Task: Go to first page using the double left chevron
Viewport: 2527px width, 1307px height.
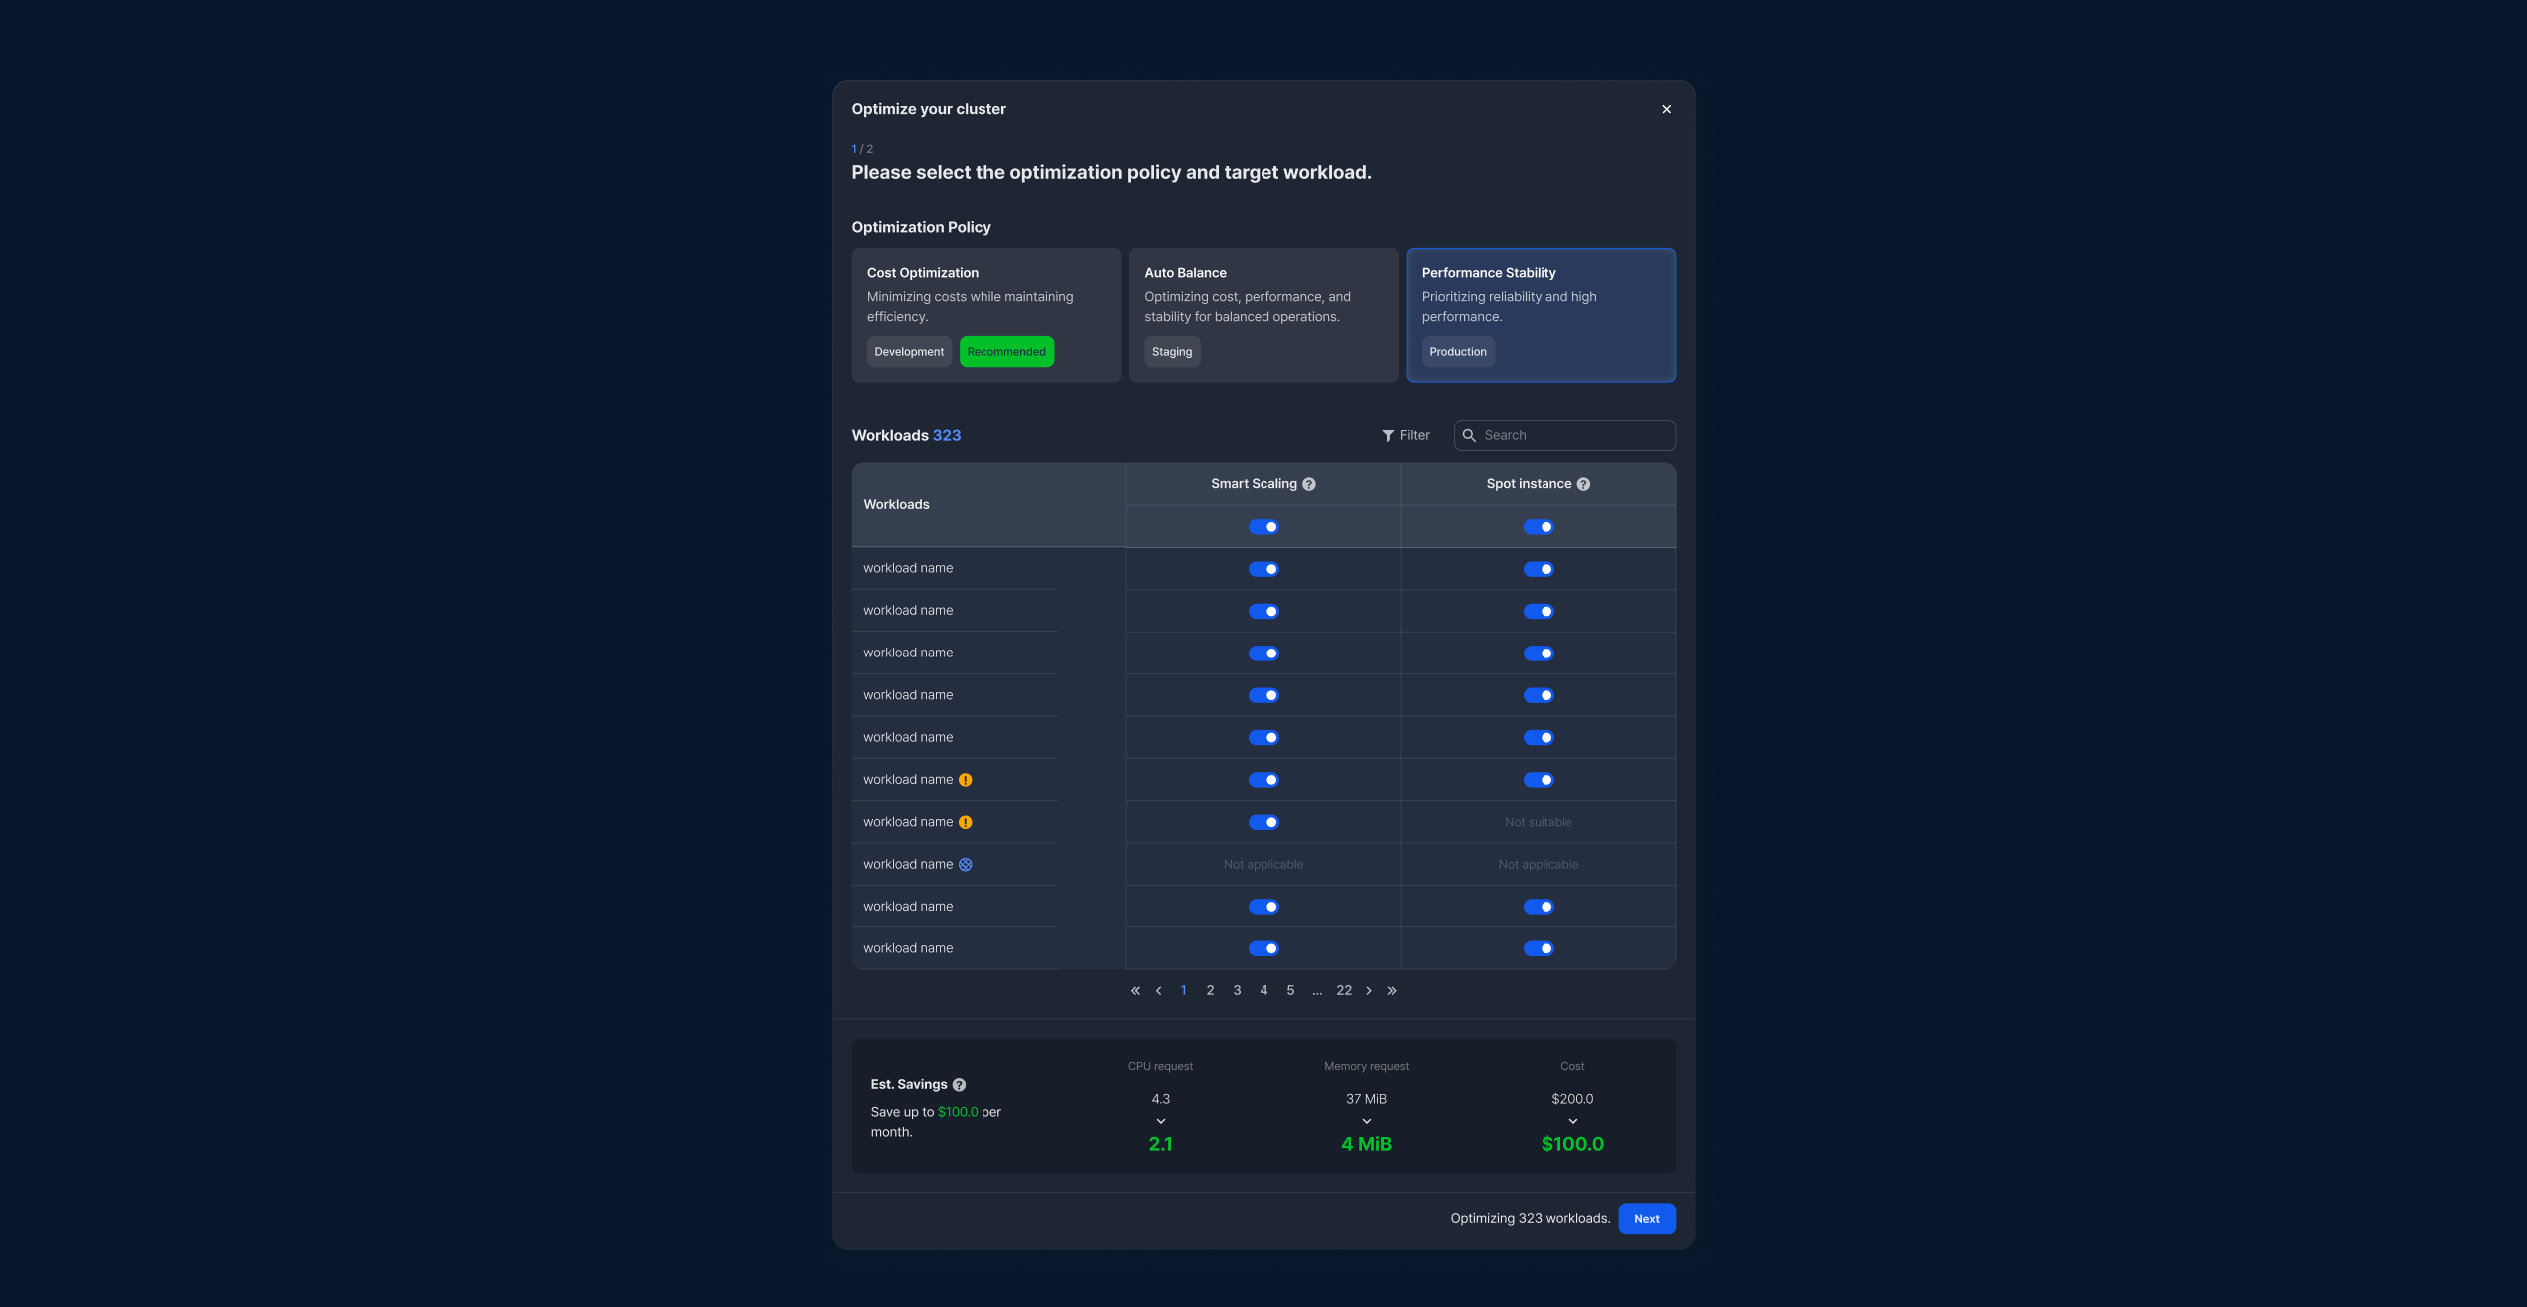Action: pos(1135,991)
